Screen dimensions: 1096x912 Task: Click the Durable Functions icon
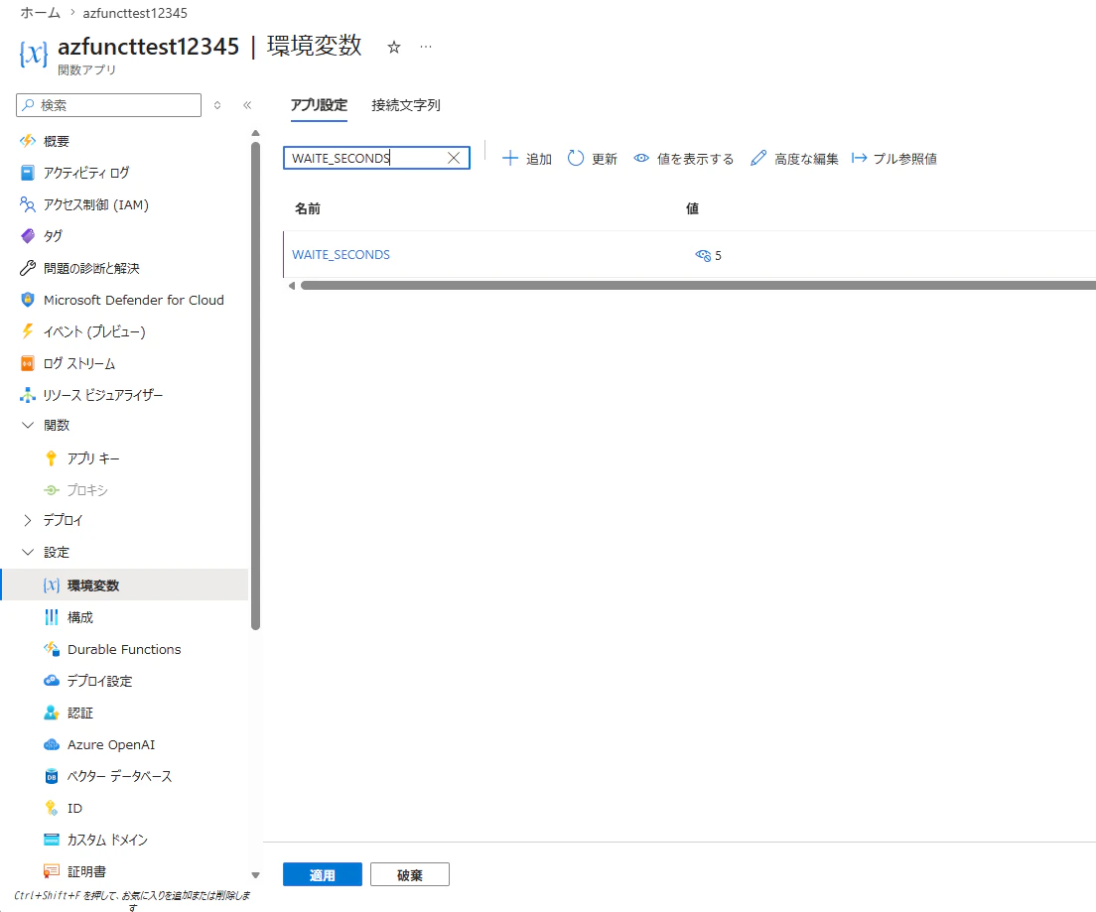(x=51, y=649)
